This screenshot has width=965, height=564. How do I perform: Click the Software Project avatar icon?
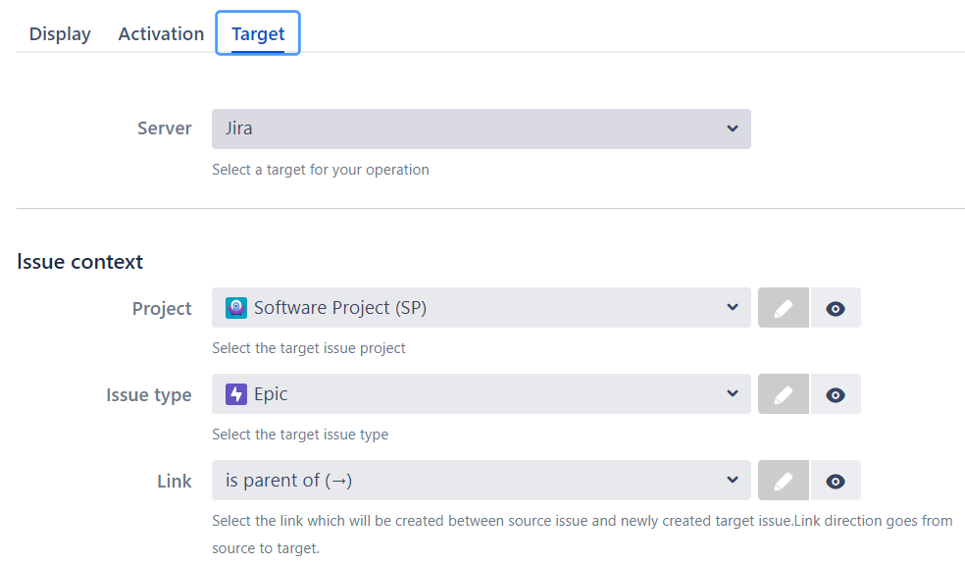pyautogui.click(x=236, y=308)
